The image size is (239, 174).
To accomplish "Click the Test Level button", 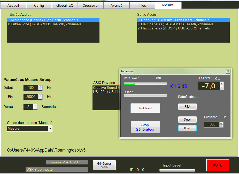I will [x=145, y=108].
